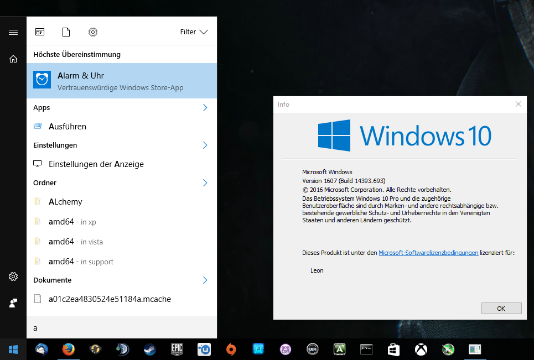This screenshot has height=360, width=534.
Task: Filter results by Settings gear icon
Action: (93, 32)
